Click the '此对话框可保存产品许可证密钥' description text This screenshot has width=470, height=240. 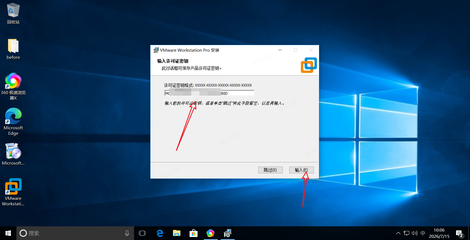192,68
